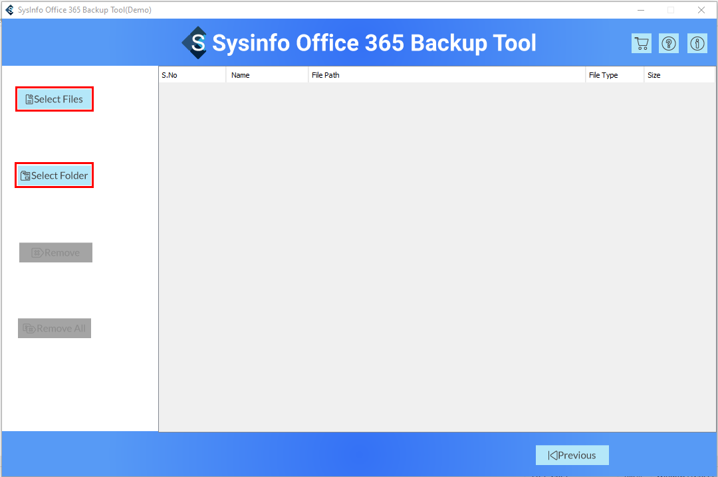This screenshot has width=718, height=477.
Task: Maximize the Backup Tool window
Action: pyautogui.click(x=671, y=10)
